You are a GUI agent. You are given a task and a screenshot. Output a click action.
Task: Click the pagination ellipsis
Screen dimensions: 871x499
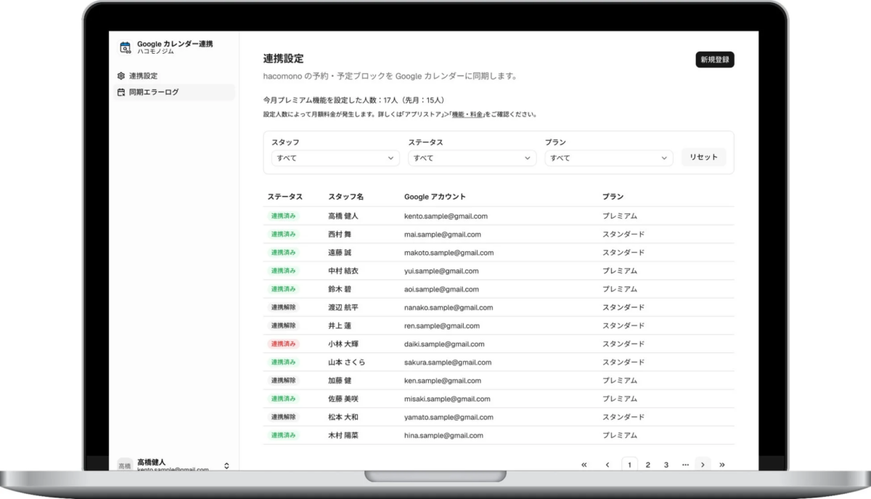685,465
